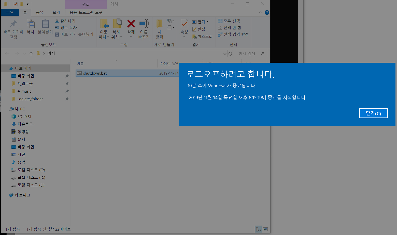Select 내 PC in navigation pane
Screen dimensions: 397x235
(x=20, y=109)
